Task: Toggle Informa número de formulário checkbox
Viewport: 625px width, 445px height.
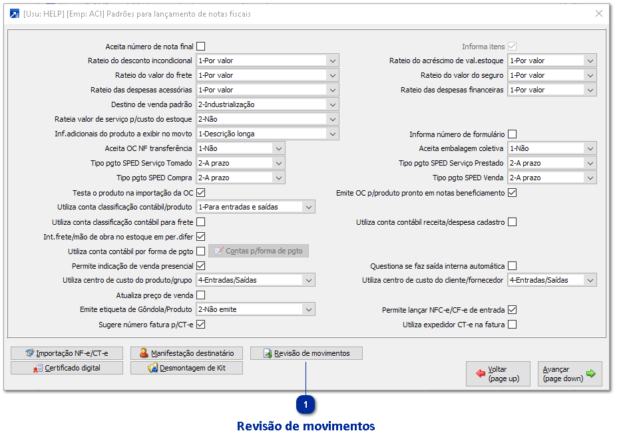Action: tap(513, 134)
